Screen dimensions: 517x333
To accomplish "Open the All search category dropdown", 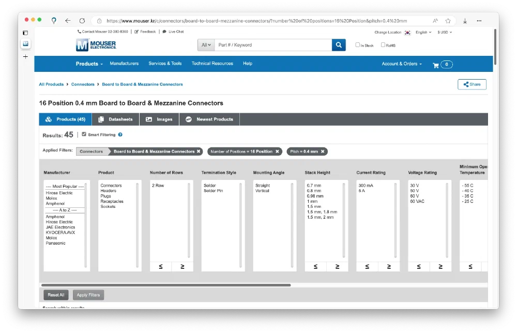I will click(206, 45).
